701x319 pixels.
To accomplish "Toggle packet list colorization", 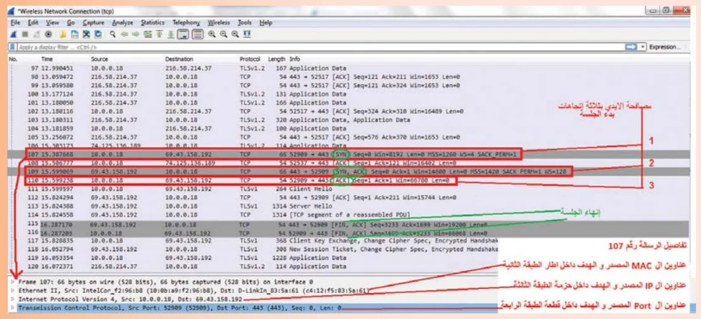I will 197,34.
